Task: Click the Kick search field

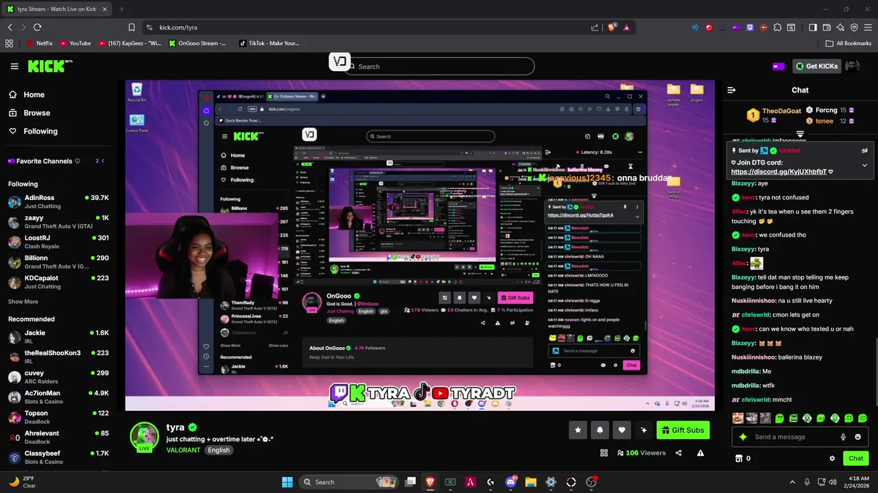Action: [x=439, y=66]
